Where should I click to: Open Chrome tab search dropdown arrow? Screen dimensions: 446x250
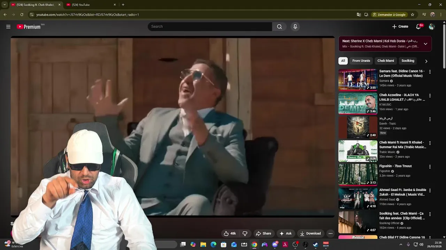coord(4,5)
